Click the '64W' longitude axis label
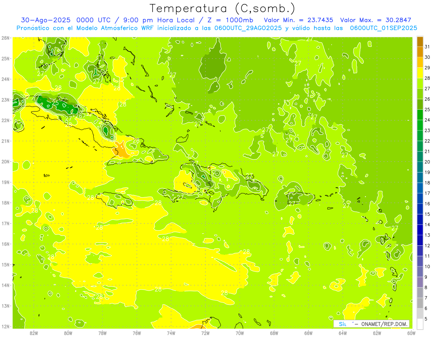Screen dimensions: 437x338 (343, 333)
